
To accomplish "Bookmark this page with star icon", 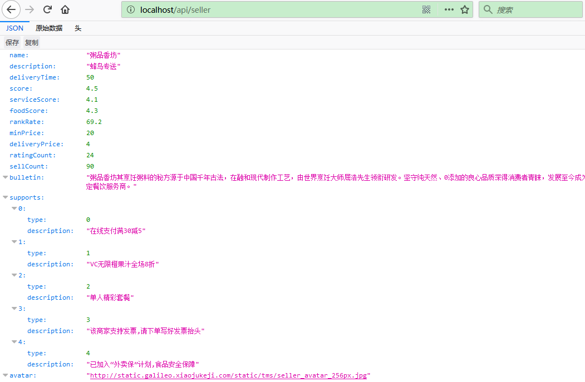I will coord(465,9).
